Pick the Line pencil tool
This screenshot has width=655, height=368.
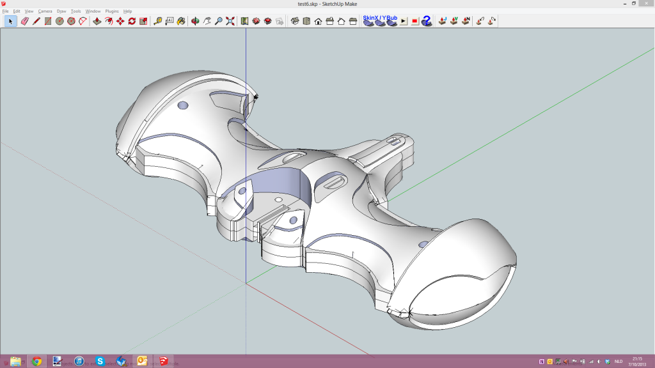[36, 21]
